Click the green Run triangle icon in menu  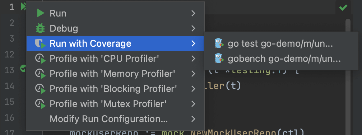tap(41, 13)
